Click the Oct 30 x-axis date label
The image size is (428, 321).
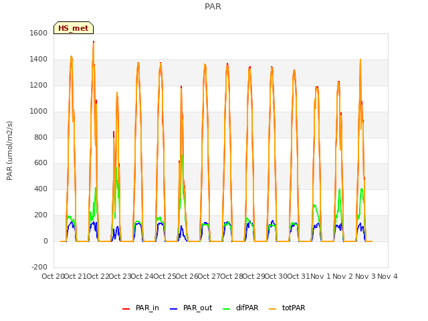click(x=276, y=276)
